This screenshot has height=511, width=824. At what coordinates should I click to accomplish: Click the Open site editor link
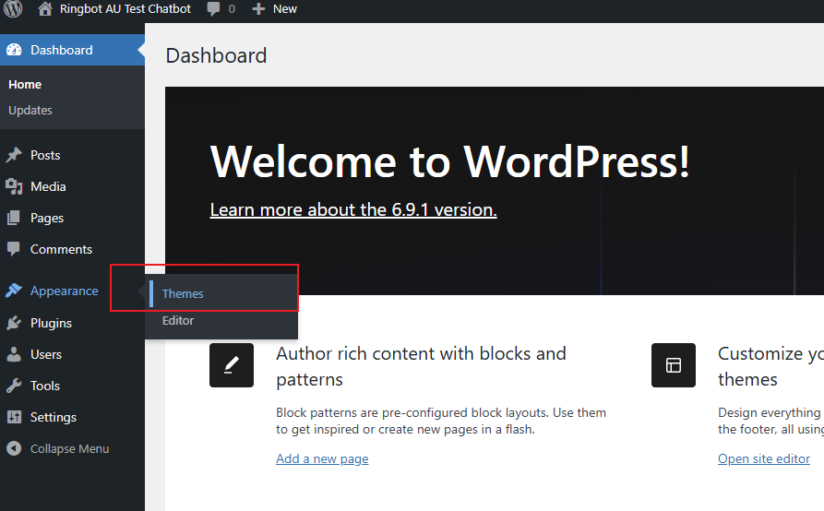pyautogui.click(x=764, y=458)
